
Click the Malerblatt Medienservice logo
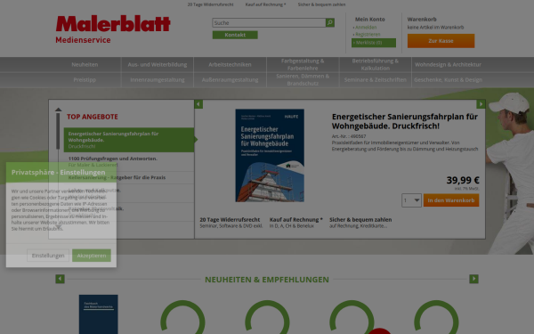(113, 29)
